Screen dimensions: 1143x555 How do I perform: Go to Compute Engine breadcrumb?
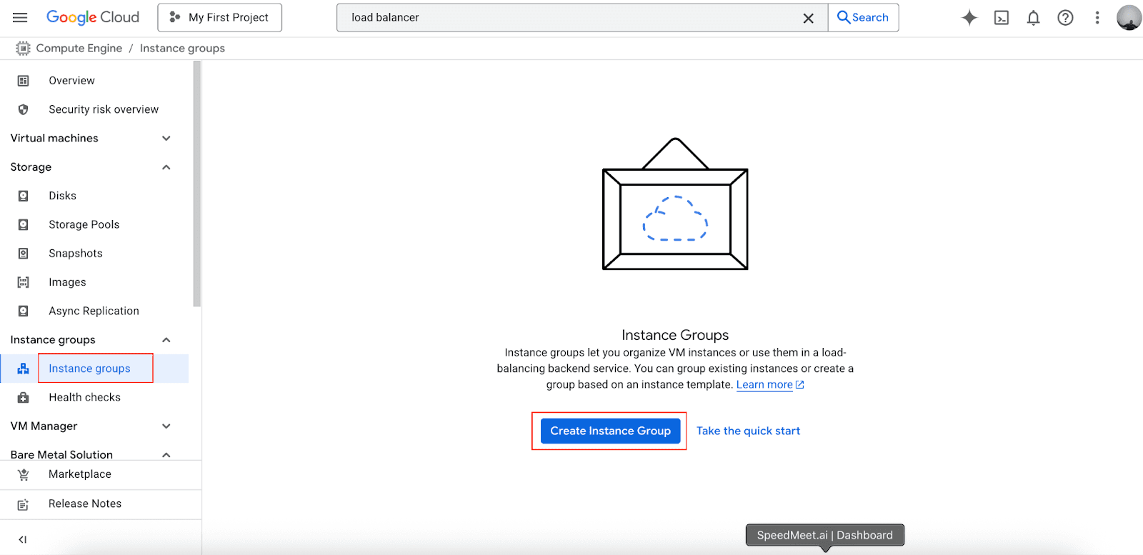tap(79, 48)
